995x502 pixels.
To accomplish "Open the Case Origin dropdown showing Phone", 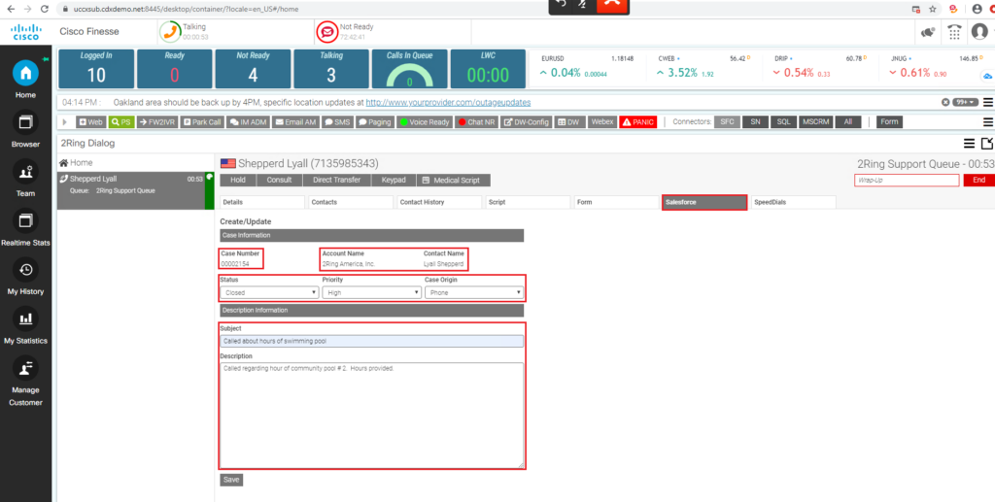I will pos(474,293).
